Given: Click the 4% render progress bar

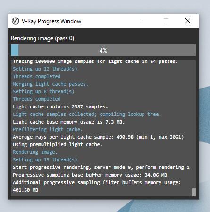Looking at the screenshot, I should pyautogui.click(x=103, y=50).
